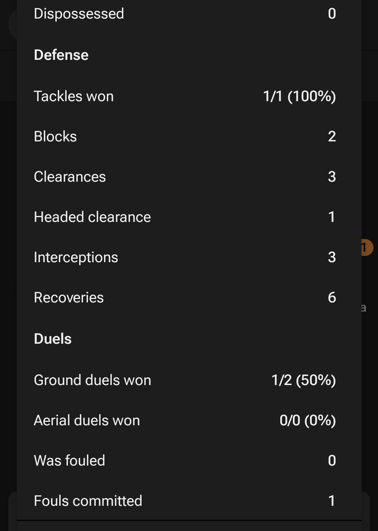Click the Interceptions stat label
Screen dimensions: 378x531
(76, 257)
